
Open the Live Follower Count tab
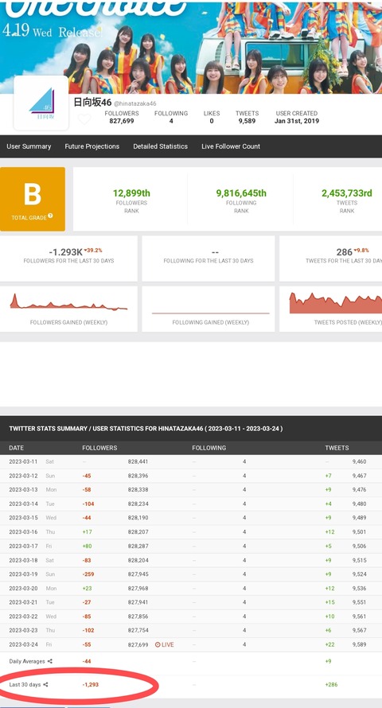pos(231,146)
